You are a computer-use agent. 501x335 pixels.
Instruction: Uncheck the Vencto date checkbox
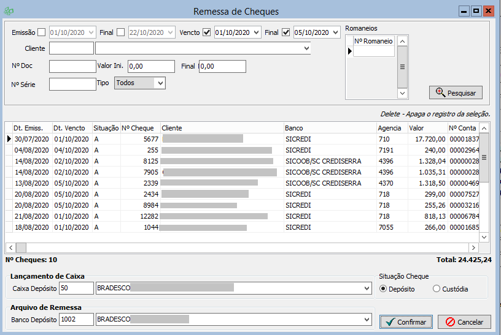click(x=207, y=32)
